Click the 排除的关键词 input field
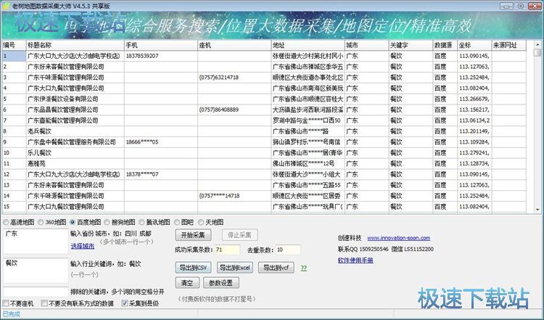 [36, 292]
